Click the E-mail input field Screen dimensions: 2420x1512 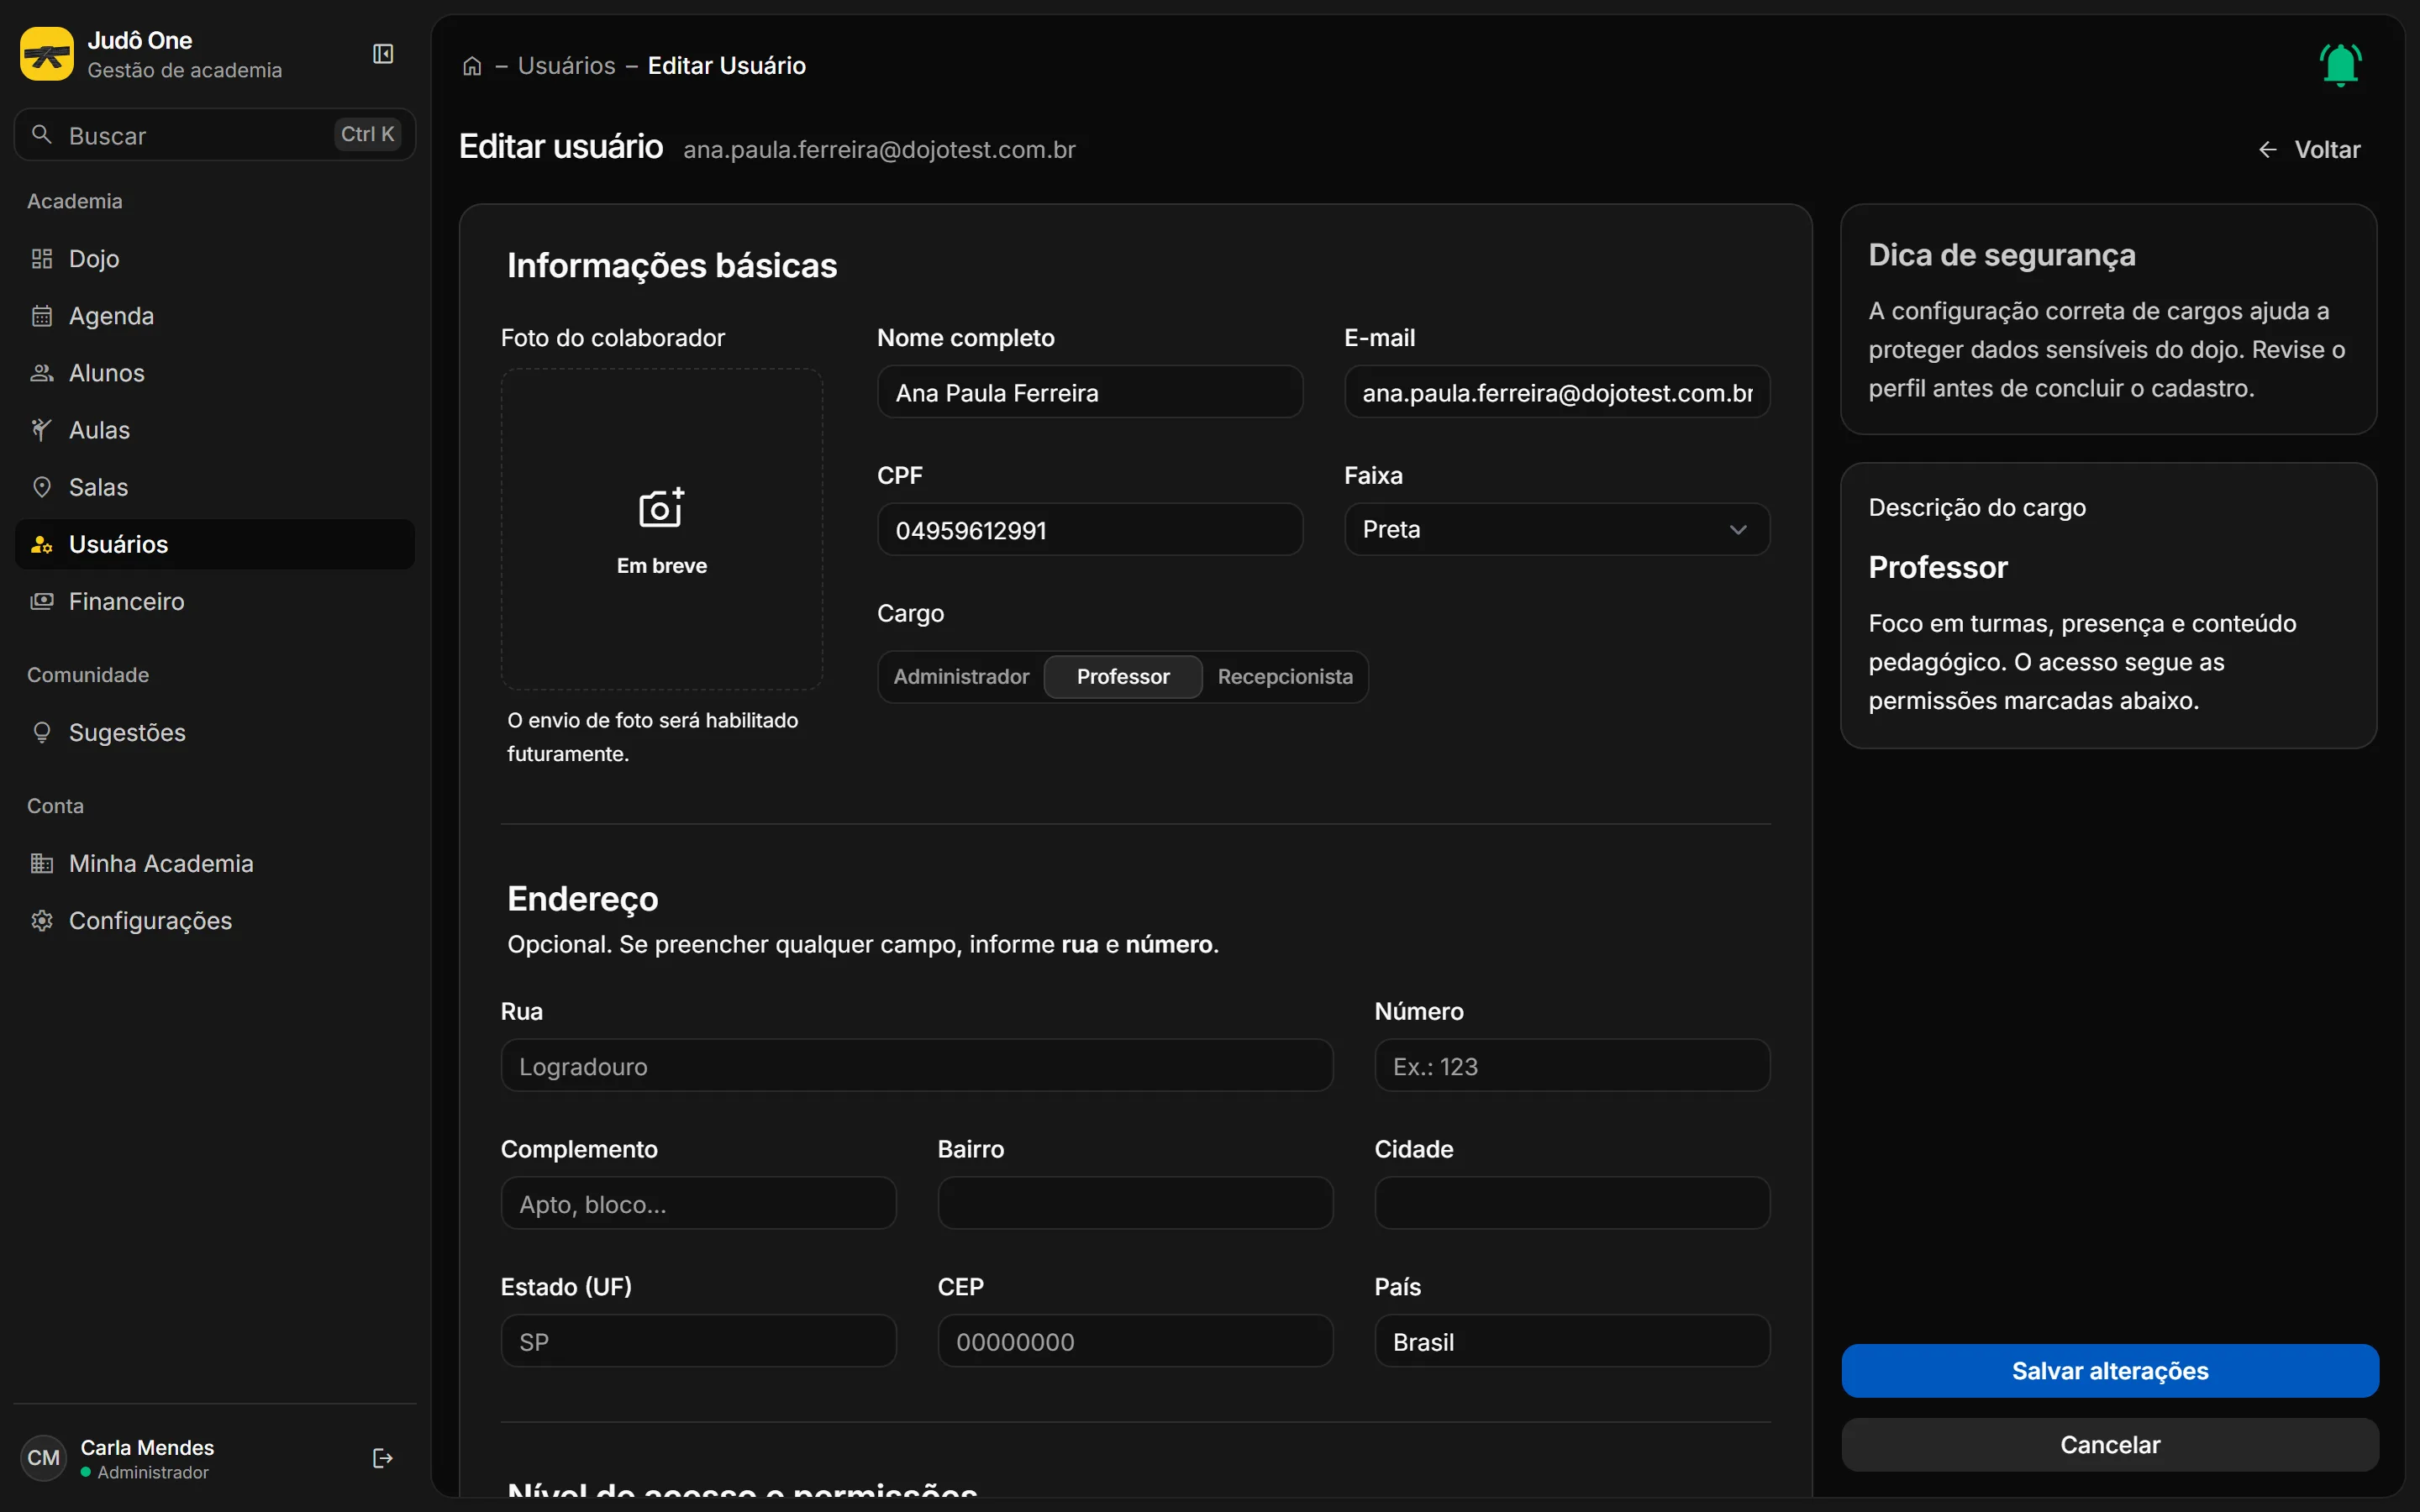(1557, 392)
